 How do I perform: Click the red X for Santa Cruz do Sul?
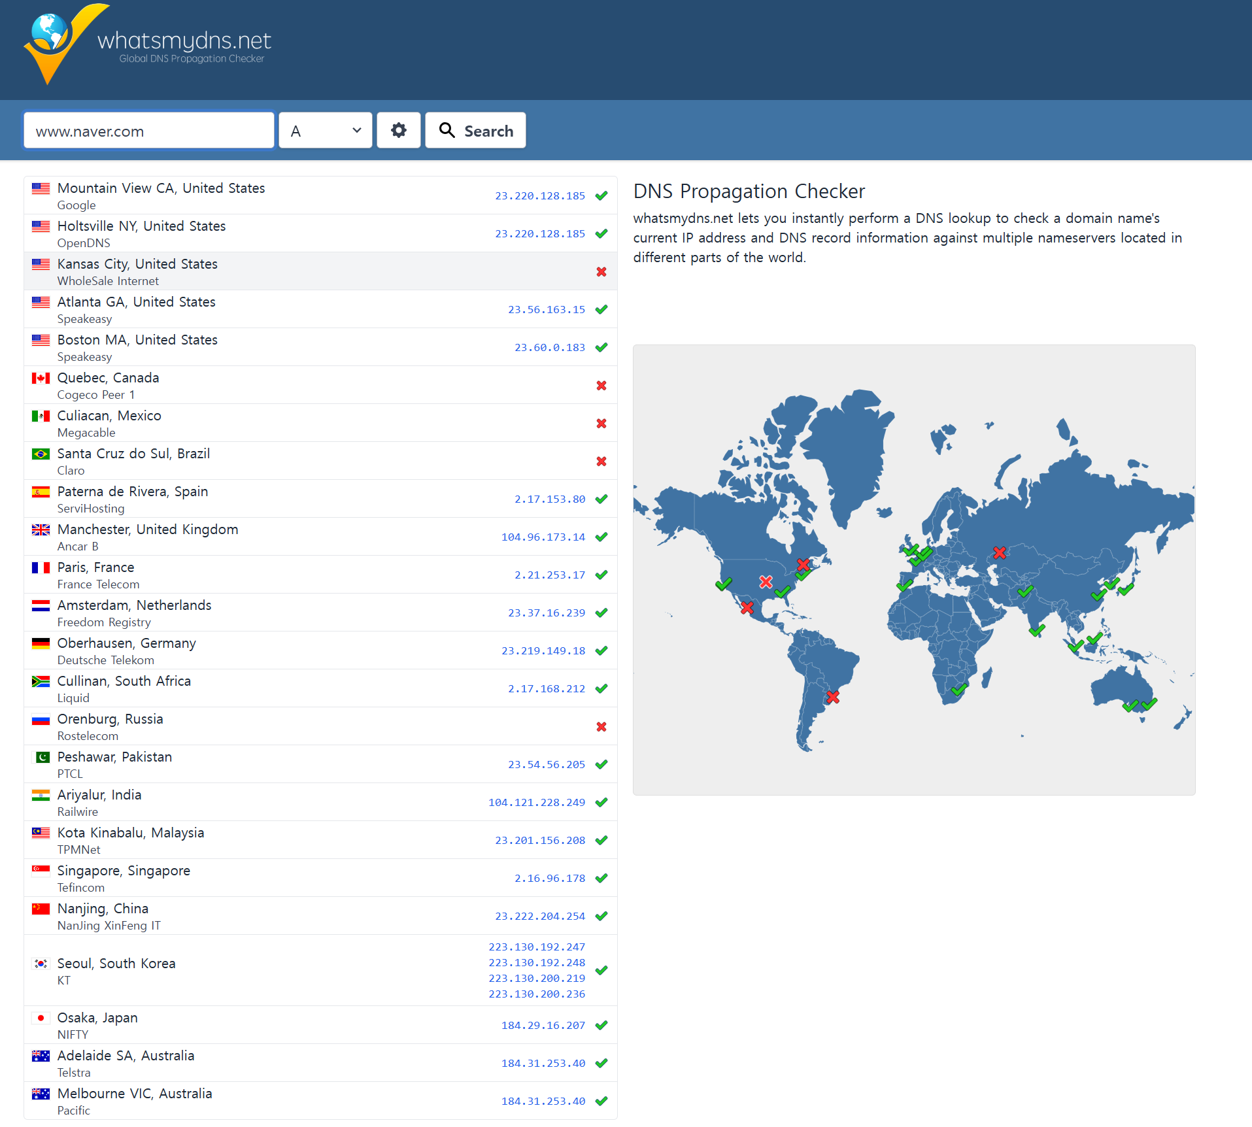pyautogui.click(x=601, y=461)
